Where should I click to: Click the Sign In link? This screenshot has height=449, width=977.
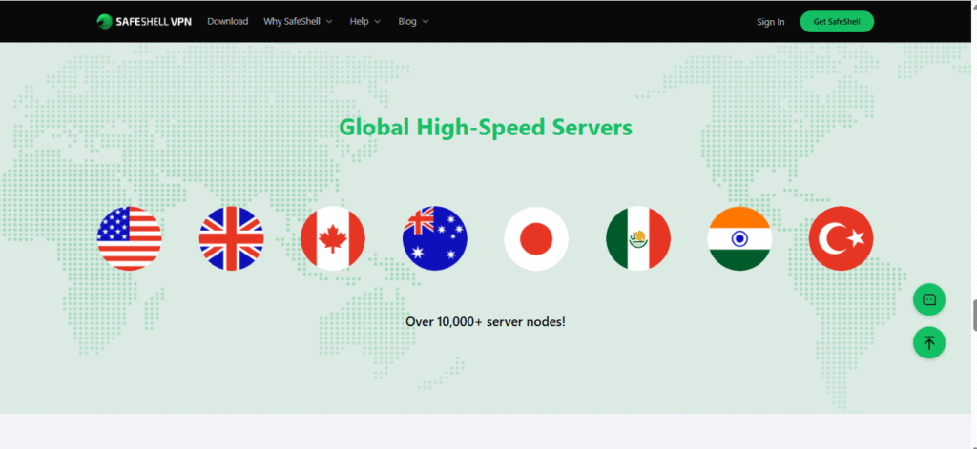point(770,22)
